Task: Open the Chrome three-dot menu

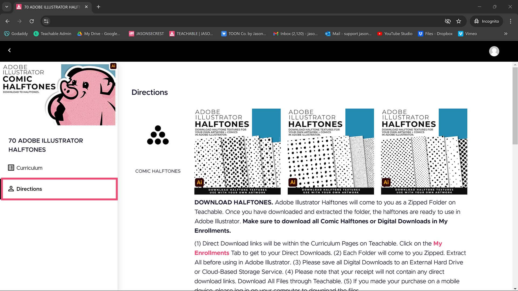Action: (x=510, y=21)
